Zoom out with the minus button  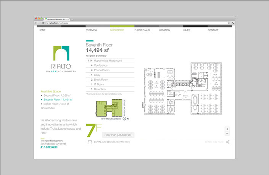point(227,134)
